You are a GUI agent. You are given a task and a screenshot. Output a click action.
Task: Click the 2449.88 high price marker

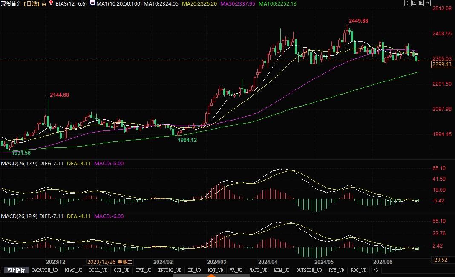[358, 20]
